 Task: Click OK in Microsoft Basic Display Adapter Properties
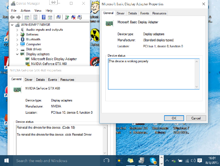point(174,118)
